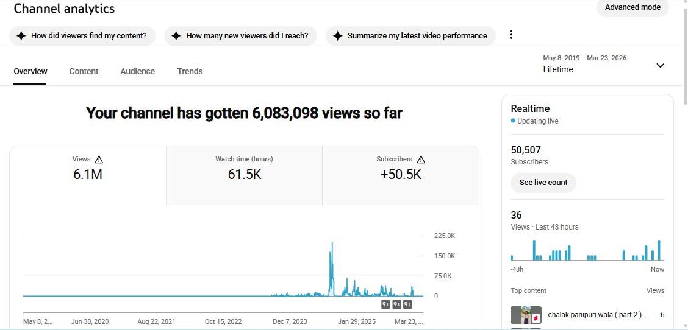Open the three-dot more prompts menu
The image size is (688, 330).
tap(511, 35)
